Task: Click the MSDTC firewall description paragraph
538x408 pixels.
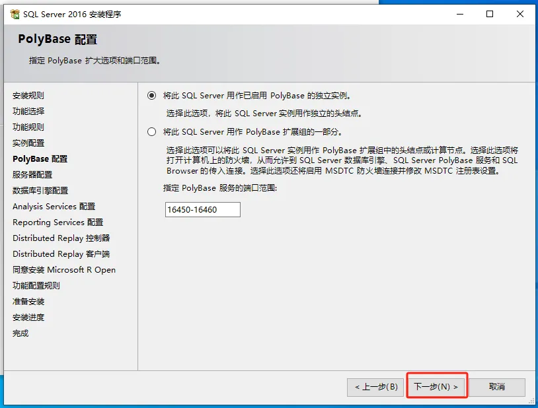Action: point(342,160)
